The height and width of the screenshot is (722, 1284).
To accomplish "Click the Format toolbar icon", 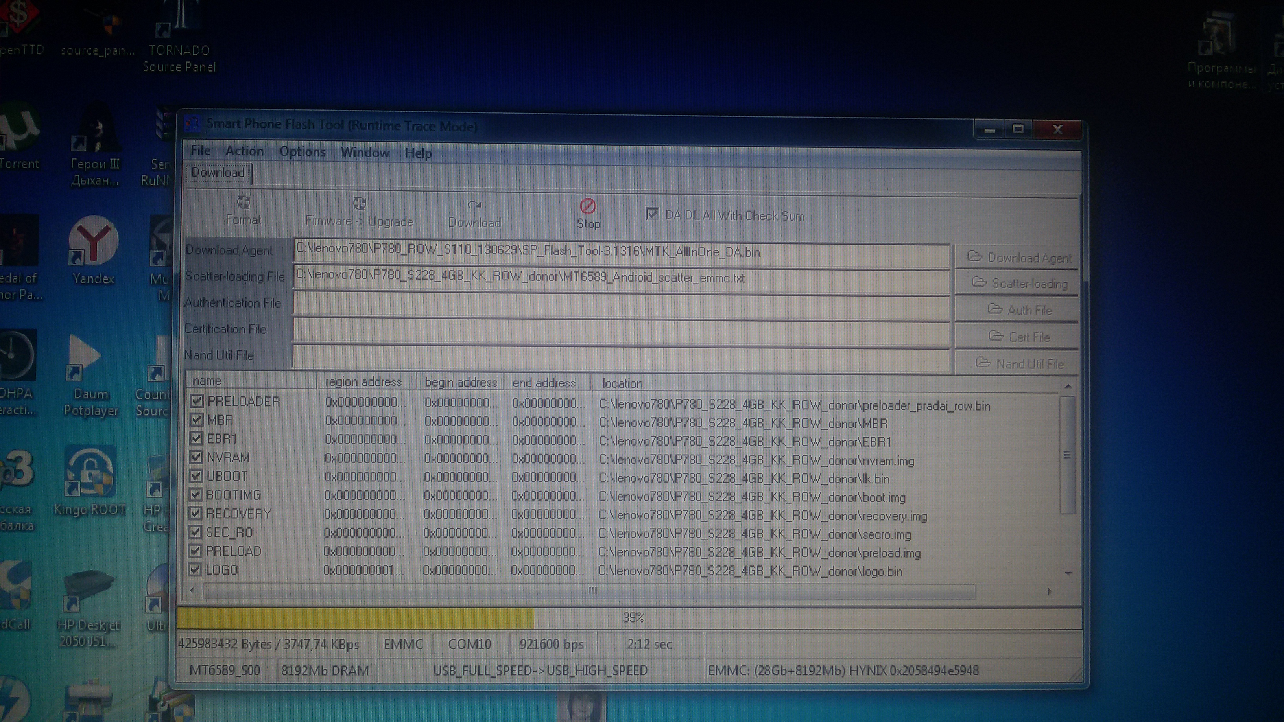I will 243,203.
